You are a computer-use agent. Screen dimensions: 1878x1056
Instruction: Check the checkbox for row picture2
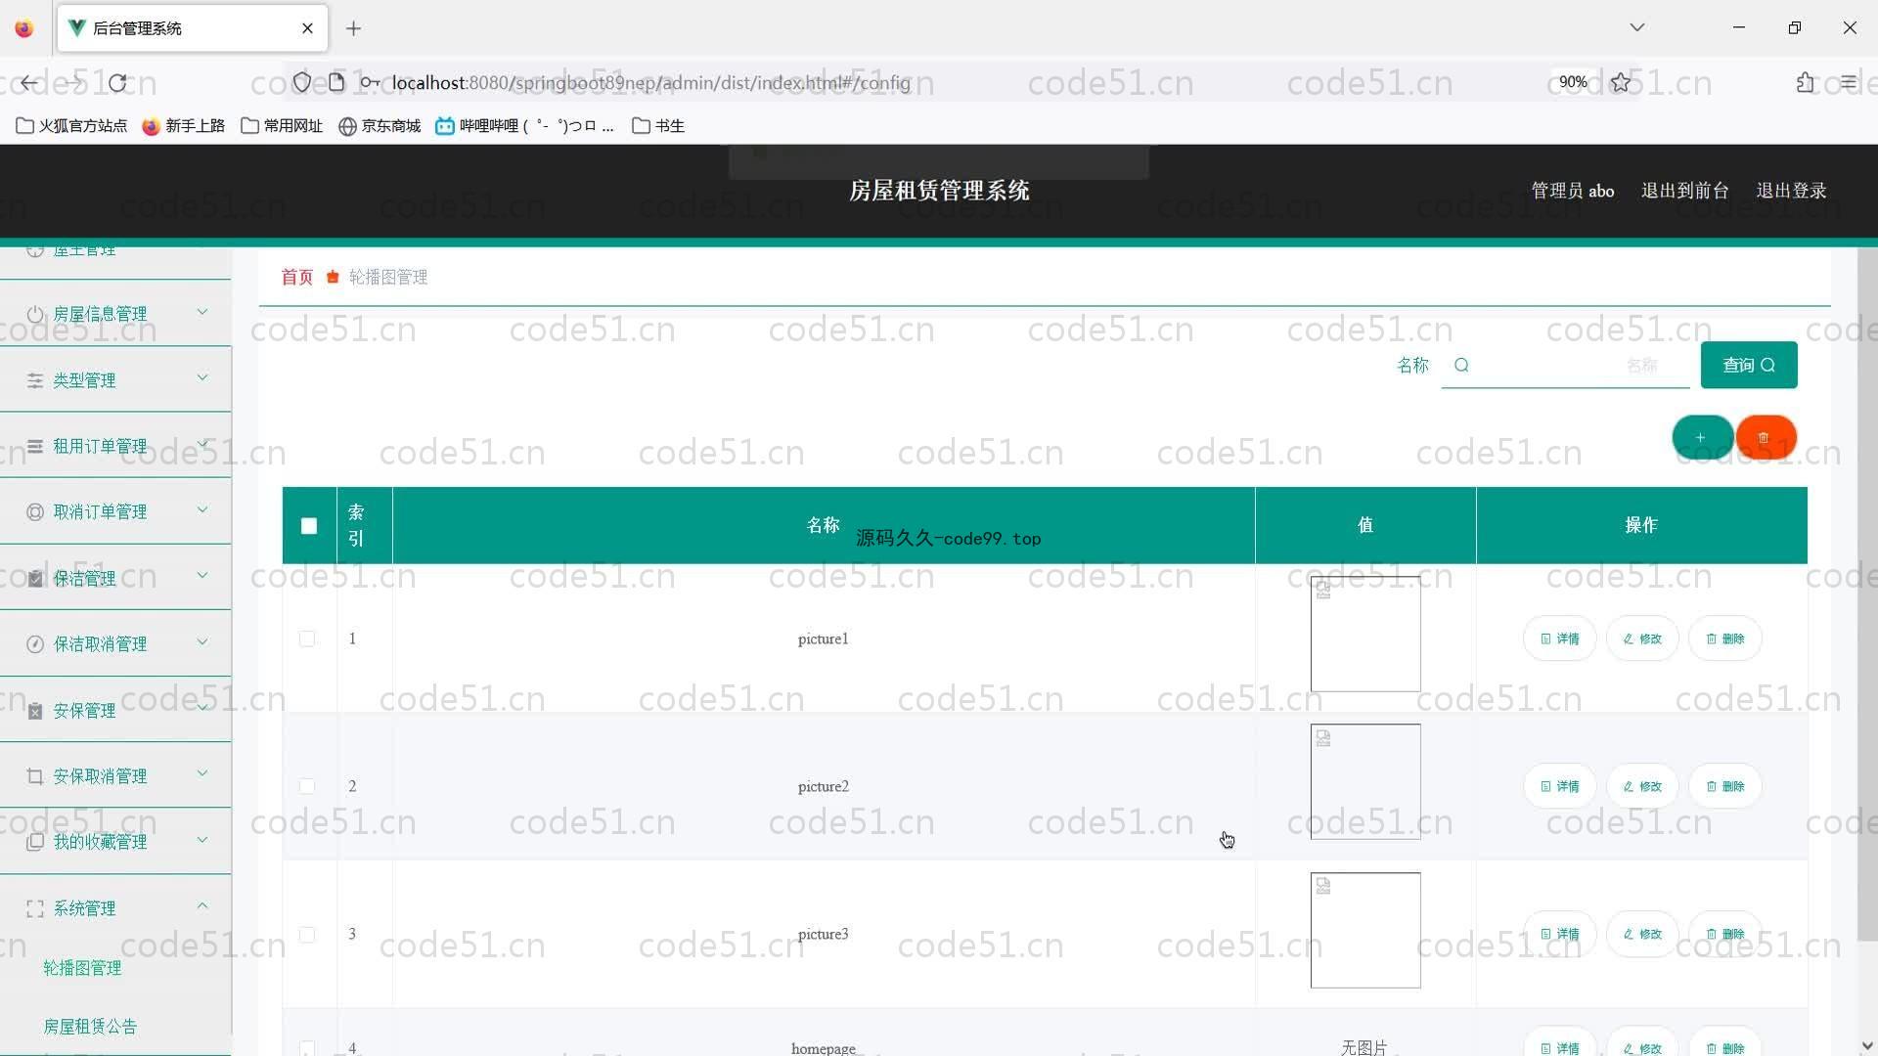coord(307,786)
